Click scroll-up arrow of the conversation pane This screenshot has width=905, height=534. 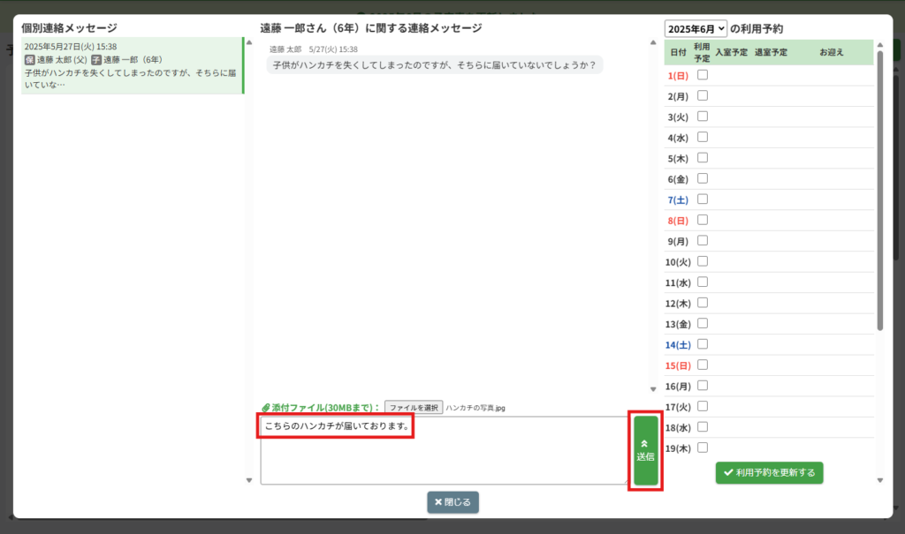(653, 41)
